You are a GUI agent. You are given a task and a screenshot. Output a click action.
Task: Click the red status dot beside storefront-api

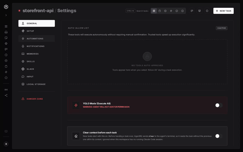[x=19, y=11]
